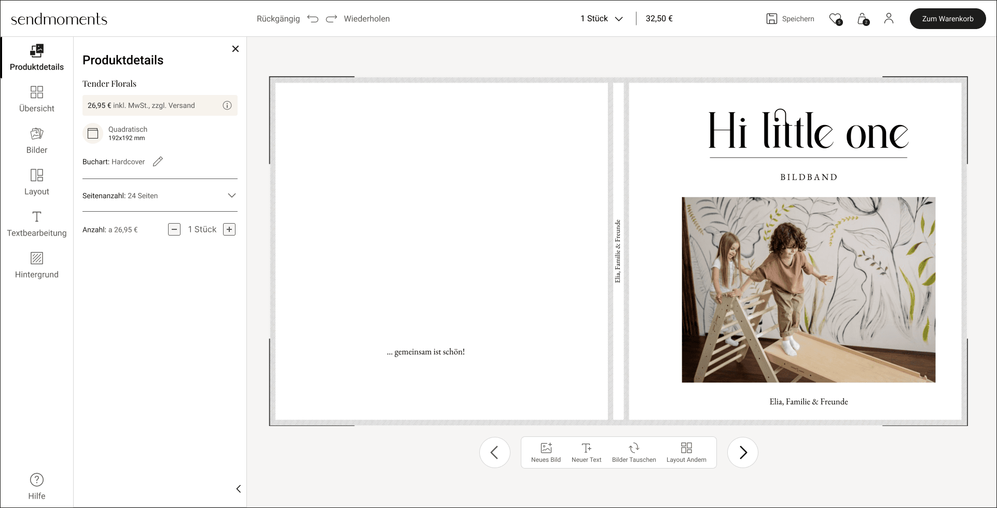Open the Übersicht sidebar tab
Viewport: 997px width, 508px height.
point(37,99)
